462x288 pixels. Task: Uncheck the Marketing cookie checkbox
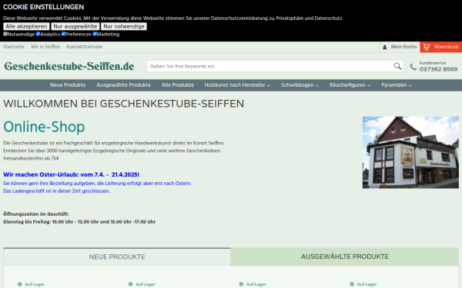click(95, 34)
